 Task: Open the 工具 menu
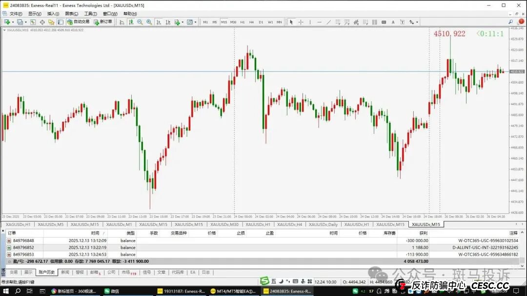(x=90, y=14)
